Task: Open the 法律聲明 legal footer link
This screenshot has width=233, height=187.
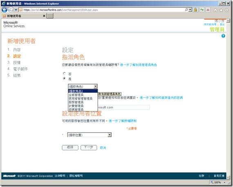Action: point(60,176)
